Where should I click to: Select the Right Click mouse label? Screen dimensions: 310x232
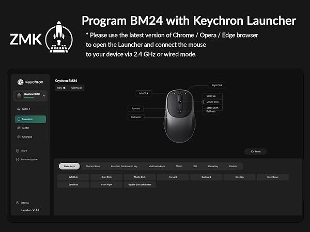pos(217,85)
